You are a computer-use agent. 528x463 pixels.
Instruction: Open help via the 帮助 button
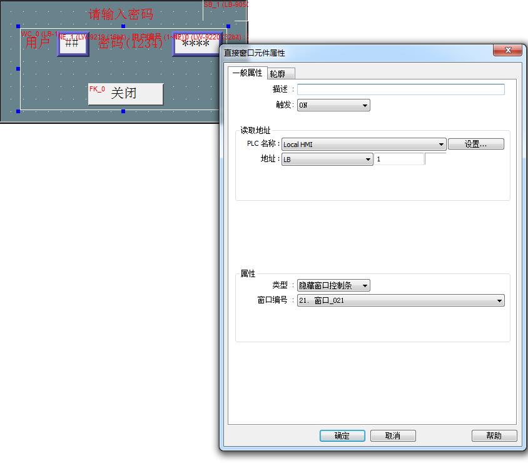pyautogui.click(x=494, y=435)
